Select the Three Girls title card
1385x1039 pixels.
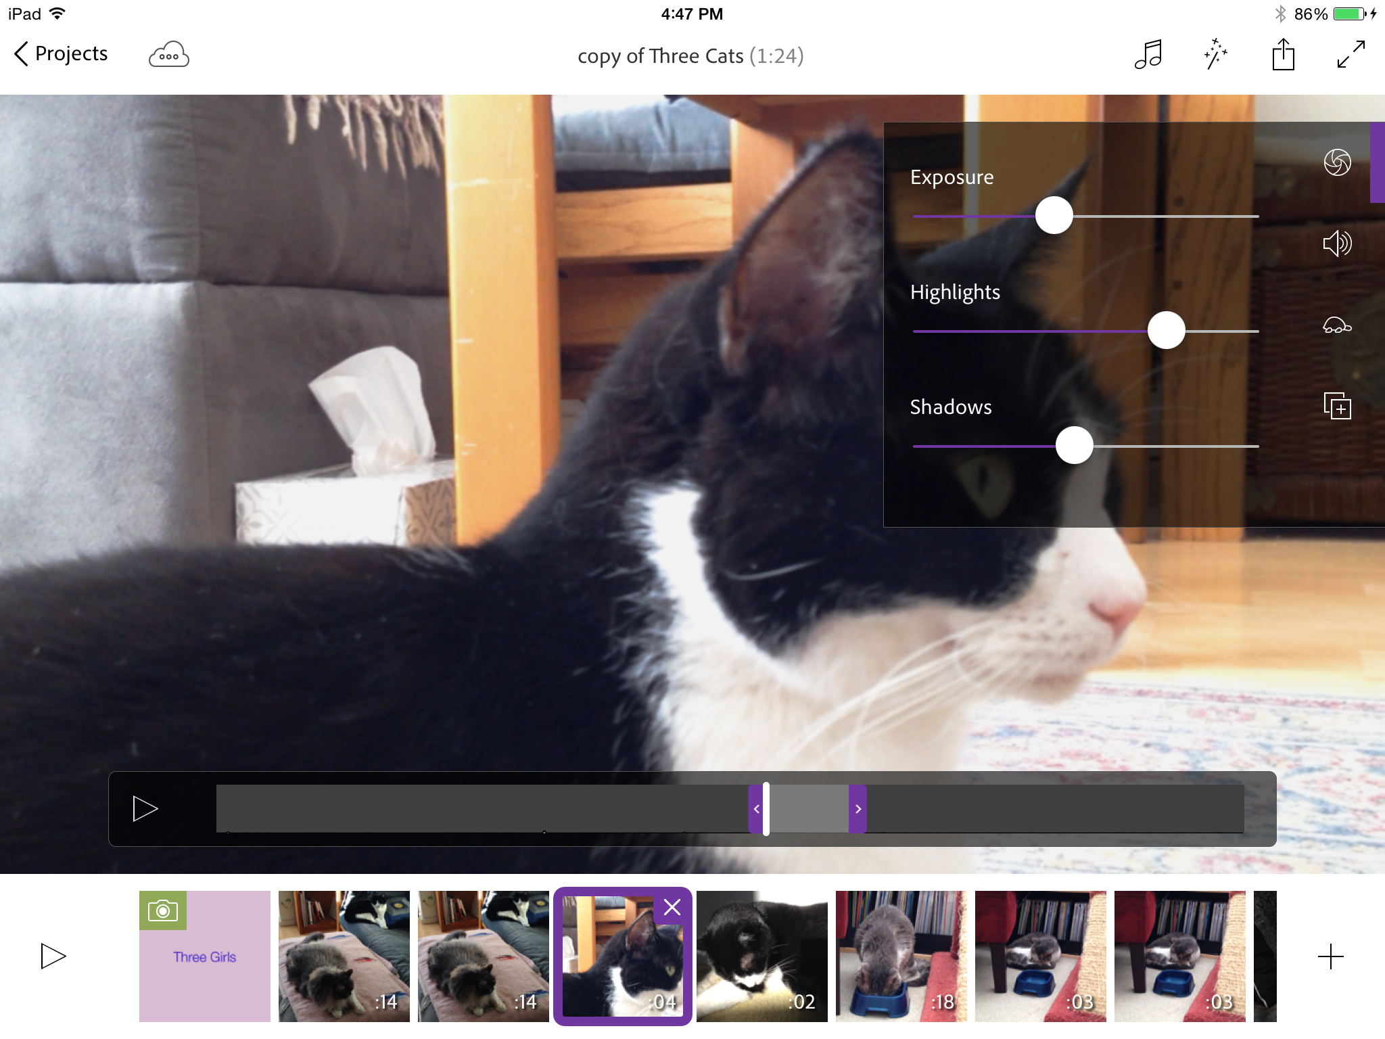pyautogui.click(x=205, y=956)
